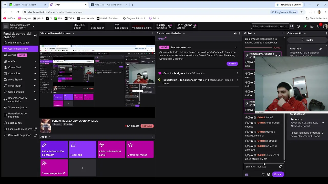The height and width of the screenshot is (184, 328).
Task: Open the hamburger navigation menu
Action: pos(6,26)
